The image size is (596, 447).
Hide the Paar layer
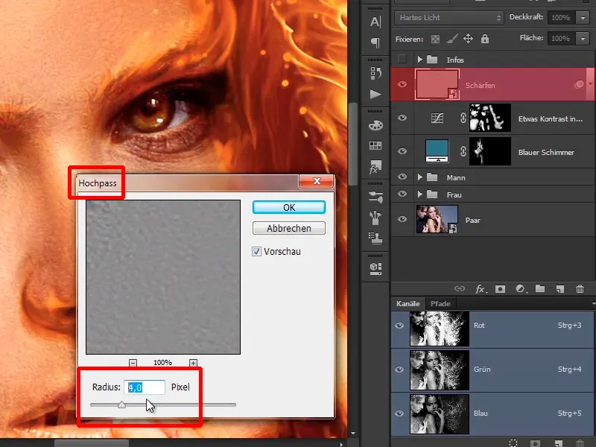[x=402, y=219]
